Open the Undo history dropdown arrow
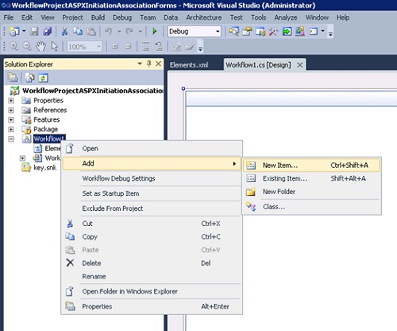Screen dimensions: 397x331 [x=119, y=31]
